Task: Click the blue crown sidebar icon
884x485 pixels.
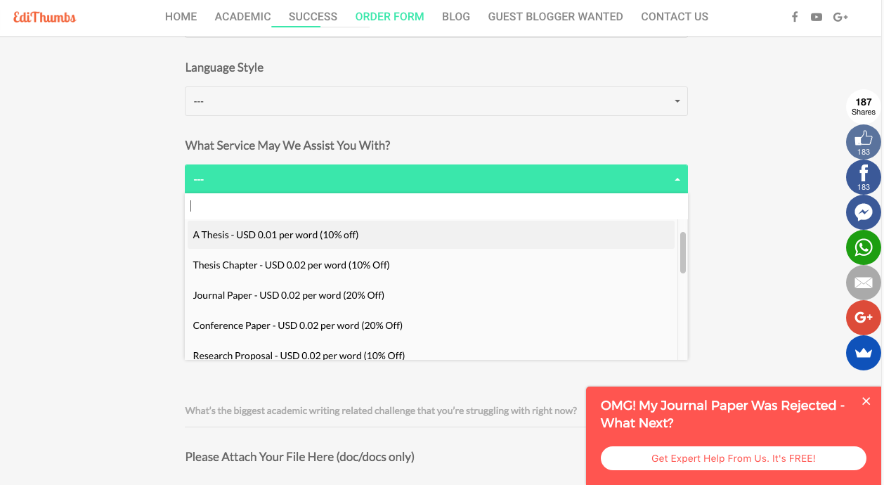Action: click(863, 353)
